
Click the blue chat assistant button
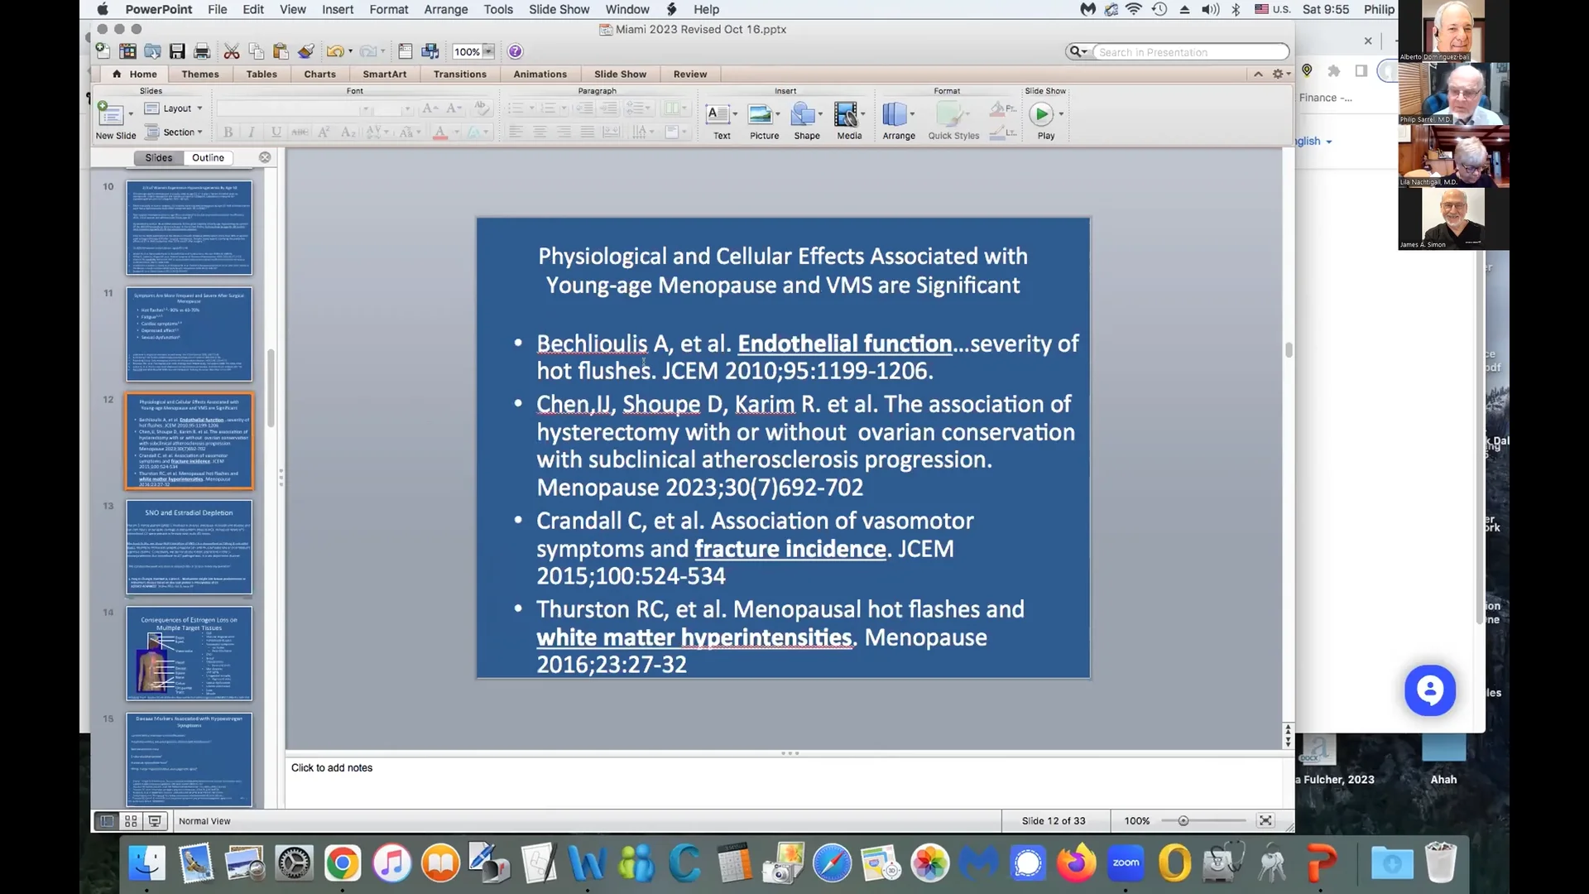[1429, 690]
